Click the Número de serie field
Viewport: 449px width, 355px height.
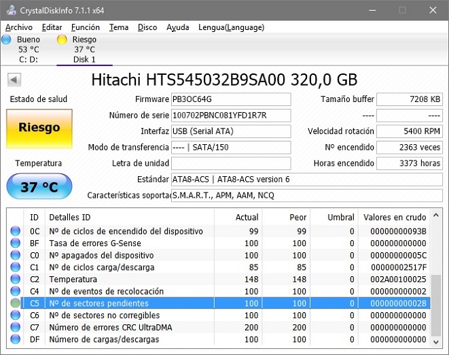click(x=231, y=116)
